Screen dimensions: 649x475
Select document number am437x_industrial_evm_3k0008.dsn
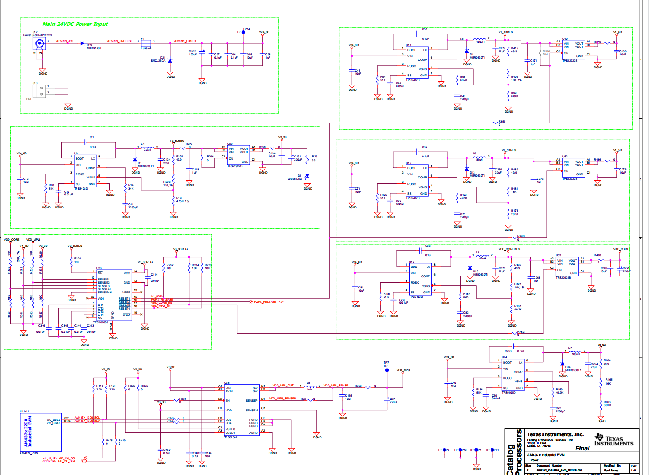click(x=559, y=470)
